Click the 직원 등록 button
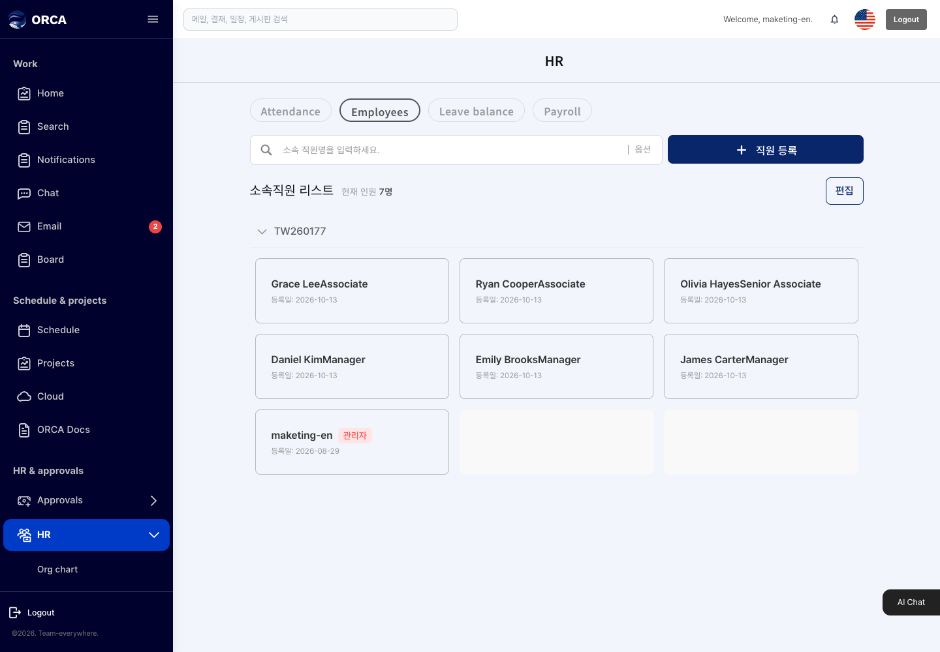 [766, 149]
